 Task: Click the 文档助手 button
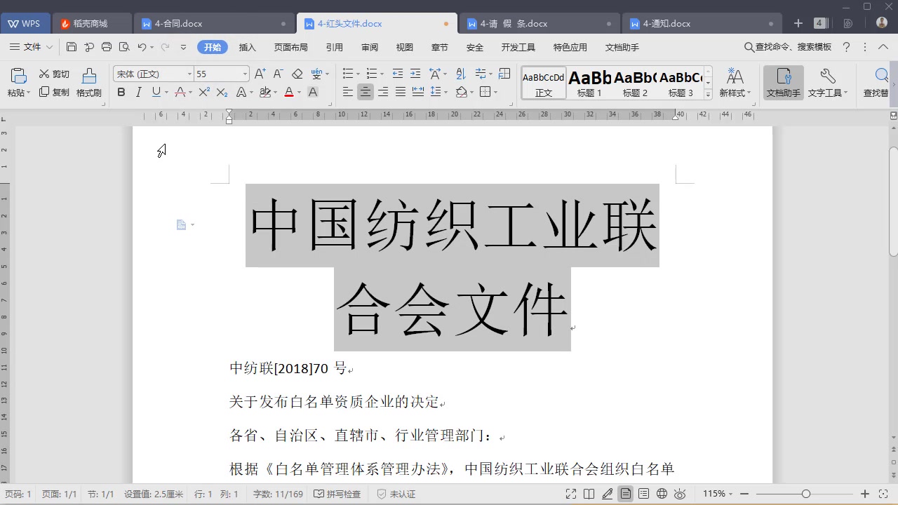point(784,83)
